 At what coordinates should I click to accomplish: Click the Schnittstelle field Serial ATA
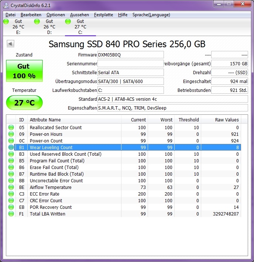click(x=131, y=73)
